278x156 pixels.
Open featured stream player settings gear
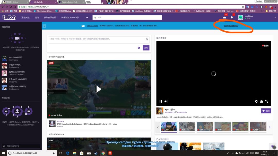[x=256, y=101]
